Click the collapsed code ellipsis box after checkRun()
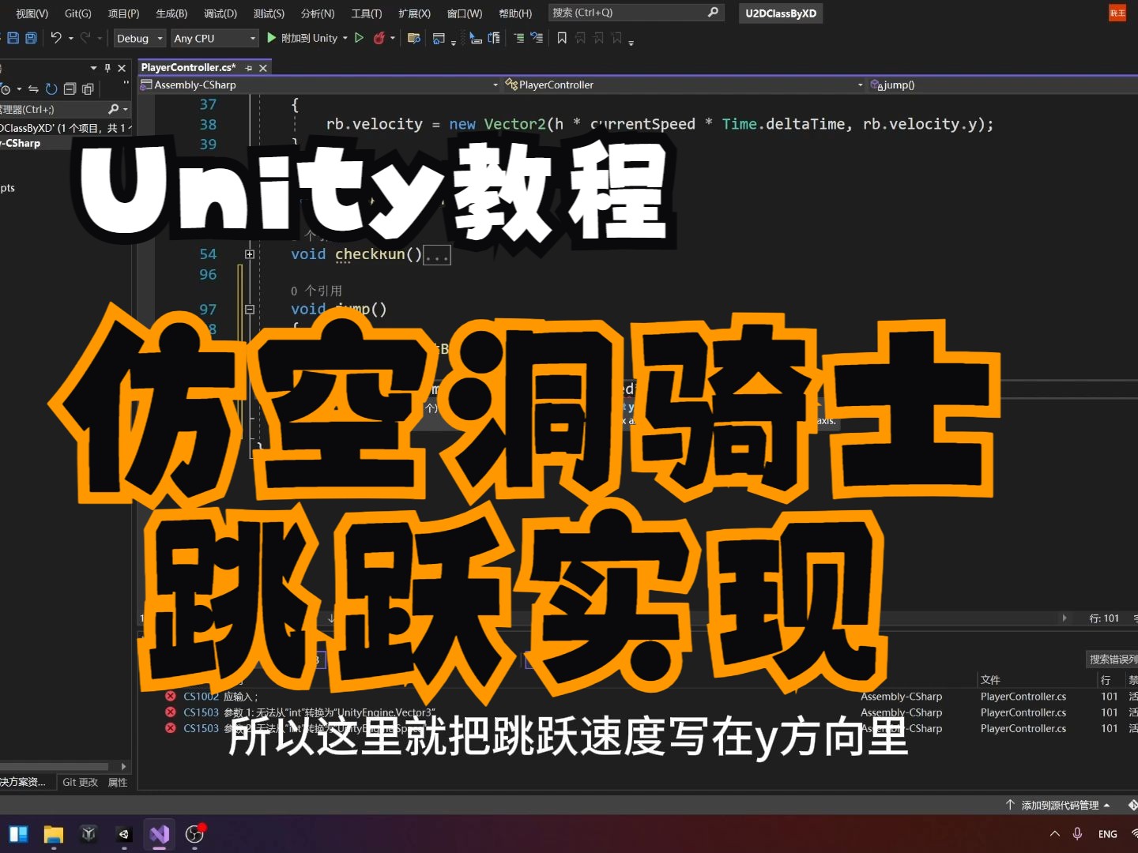The width and height of the screenshot is (1138, 853). (437, 255)
